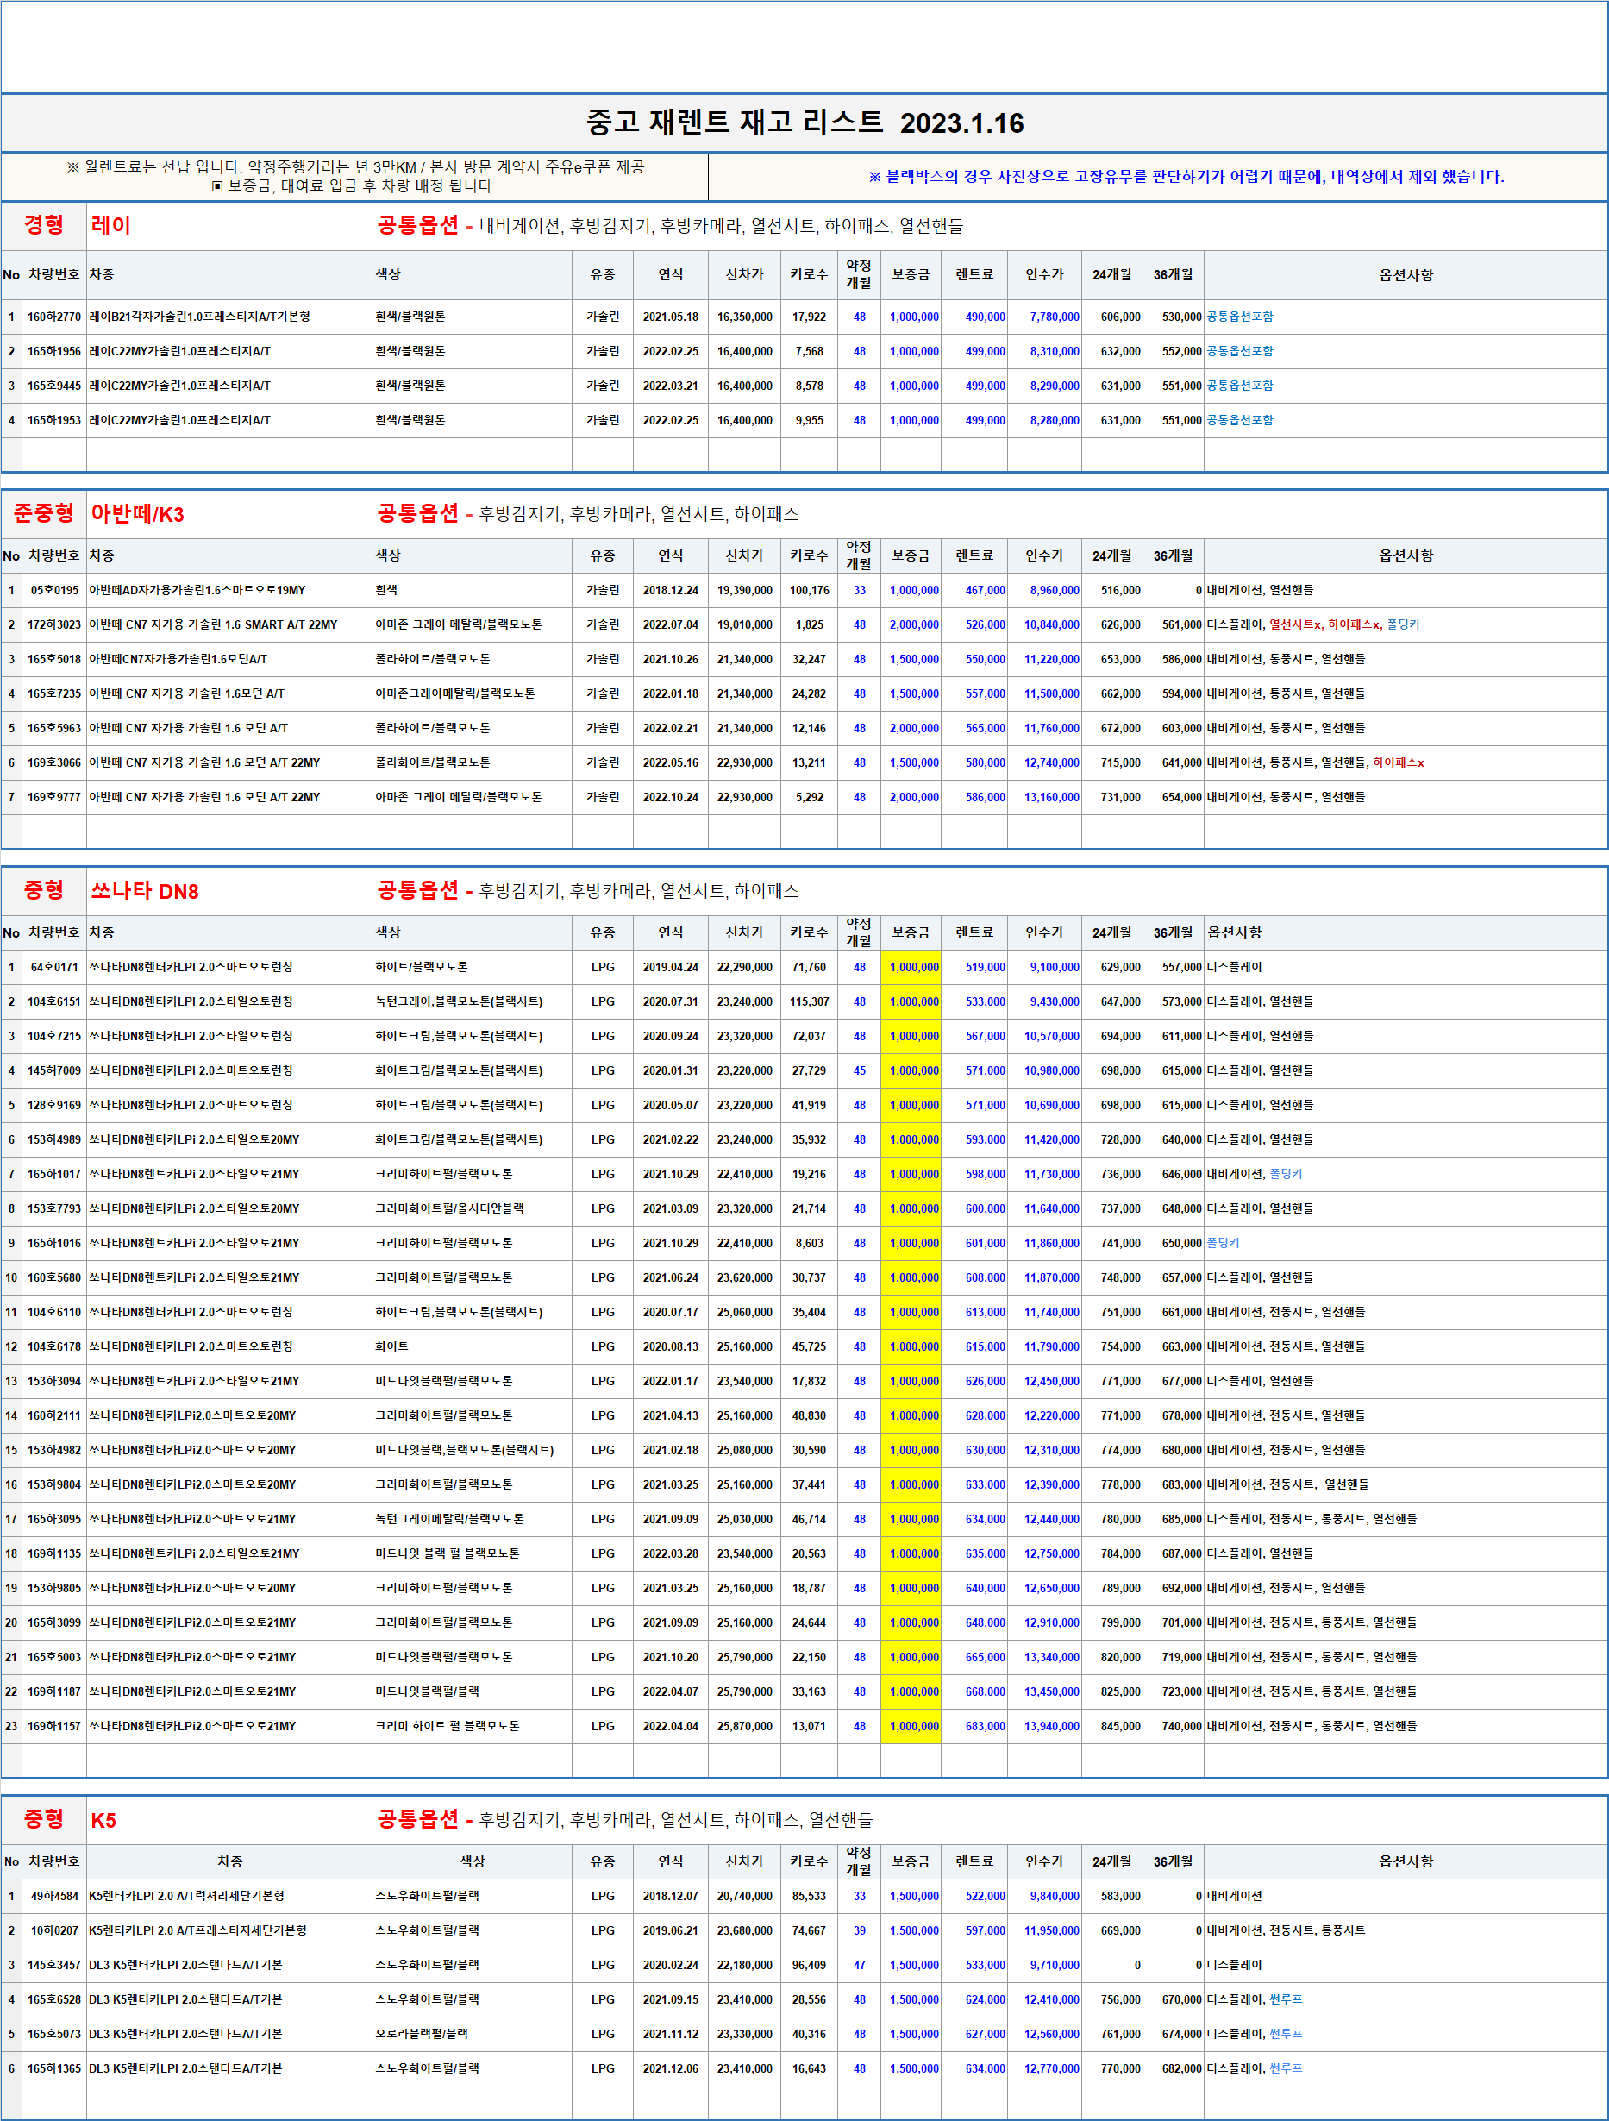Select vehicle number 169호3066
Viewport: 1609px width, 2121px height.
(x=54, y=762)
